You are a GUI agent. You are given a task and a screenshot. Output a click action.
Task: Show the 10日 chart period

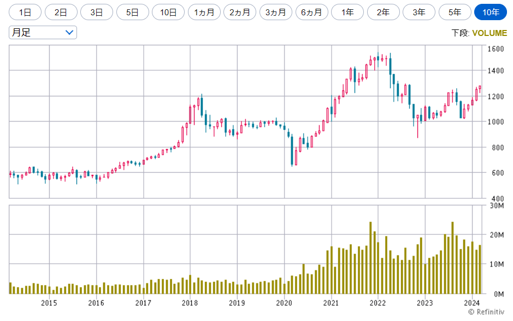coord(168,12)
